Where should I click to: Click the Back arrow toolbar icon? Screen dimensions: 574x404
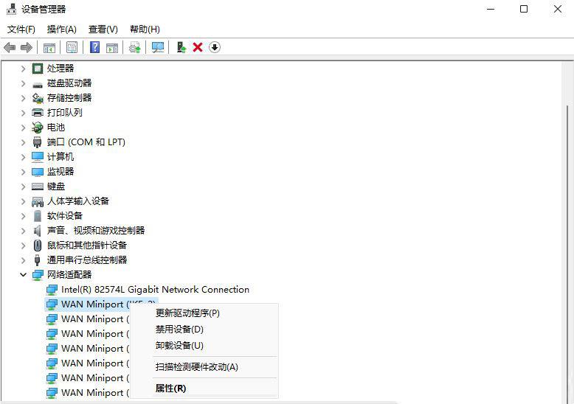10,47
